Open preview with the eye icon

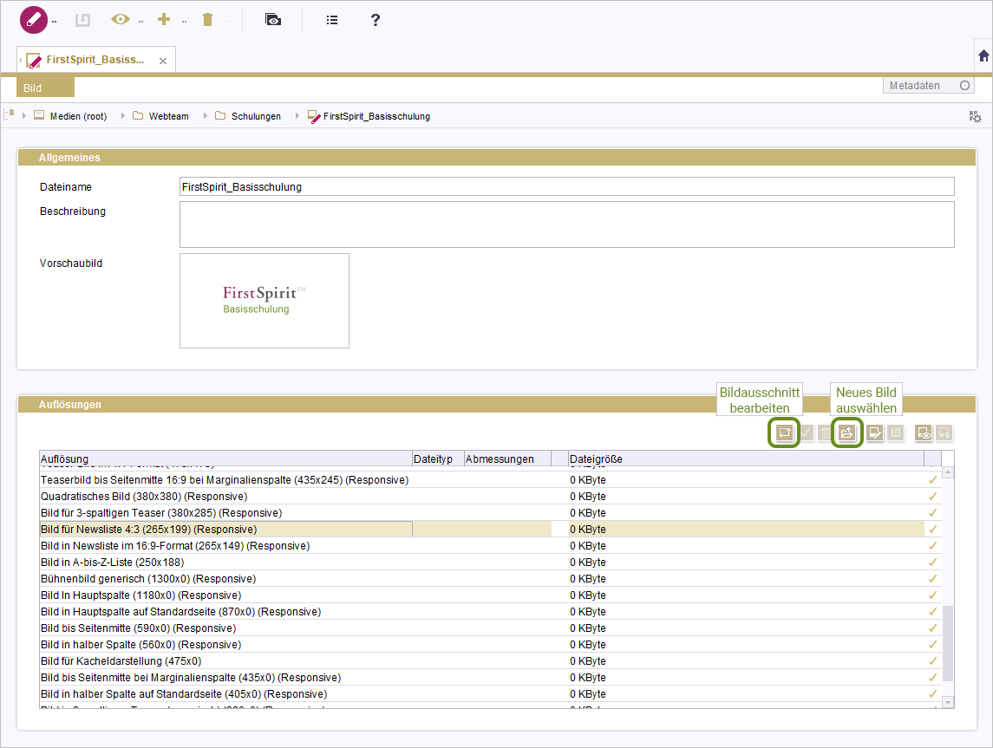[x=121, y=20]
